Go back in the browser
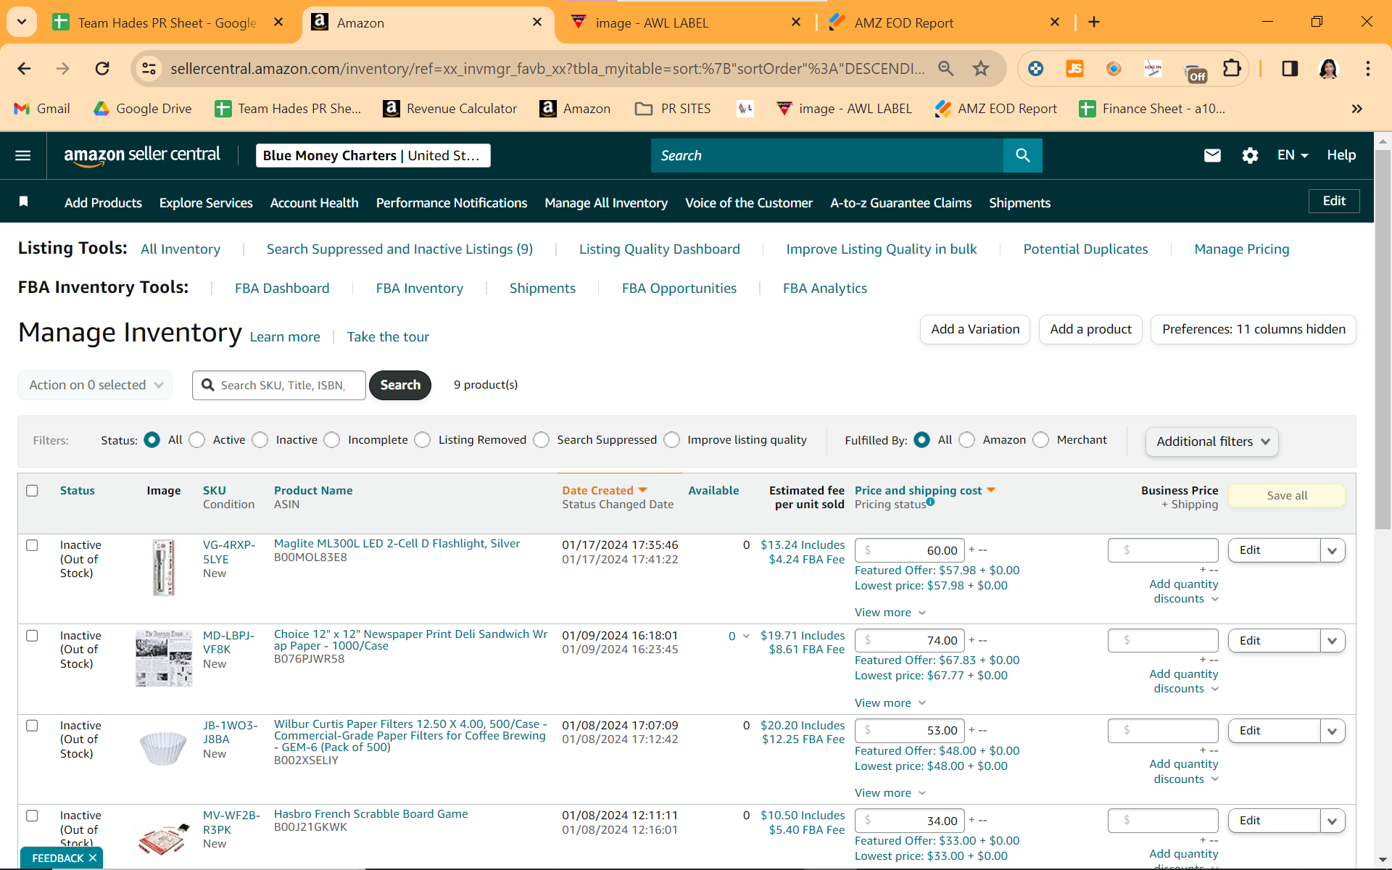The height and width of the screenshot is (870, 1392). tap(24, 69)
